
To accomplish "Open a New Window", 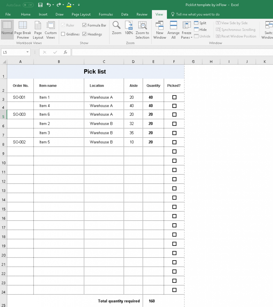I will pos(160,29).
